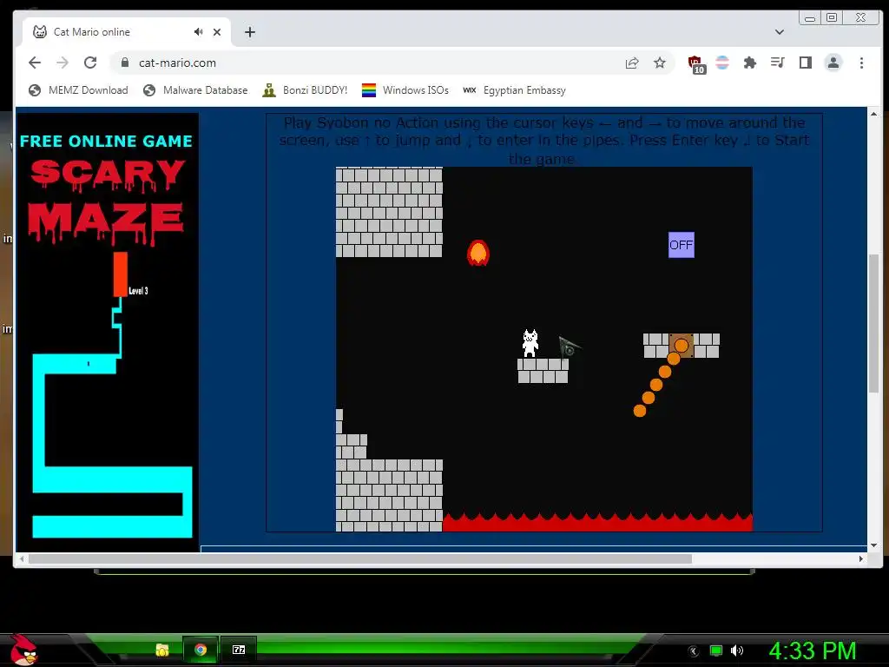
Task: Close the Cat Mario online tab
Action: (x=216, y=32)
